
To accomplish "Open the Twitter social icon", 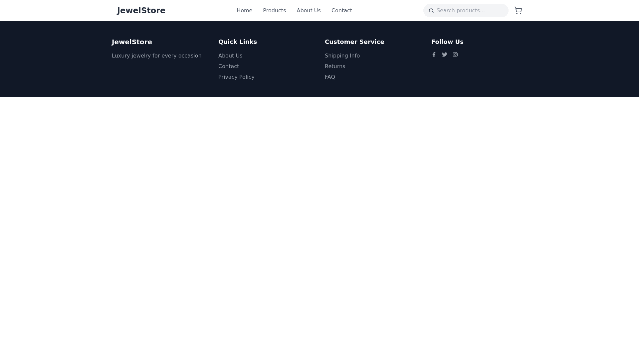I will (x=445, y=55).
